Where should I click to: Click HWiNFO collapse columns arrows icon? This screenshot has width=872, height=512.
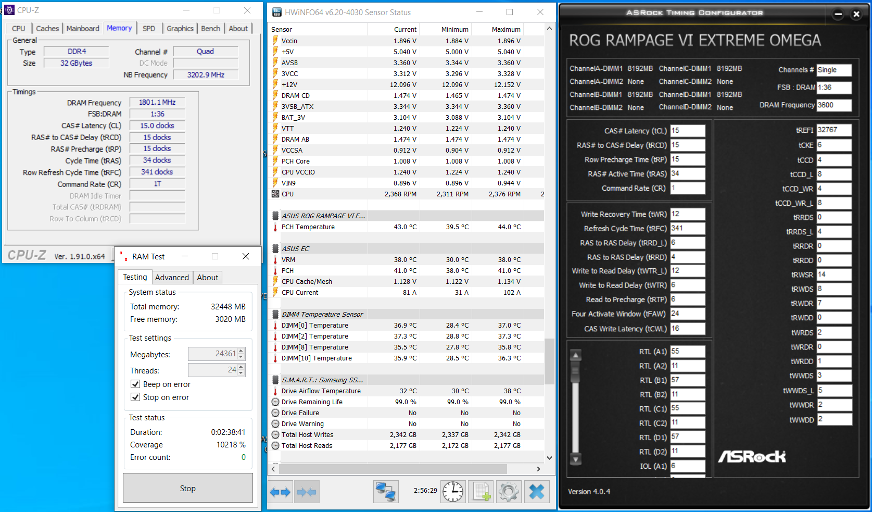click(307, 492)
